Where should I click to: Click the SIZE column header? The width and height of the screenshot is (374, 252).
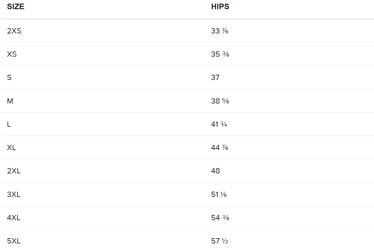[x=15, y=7]
